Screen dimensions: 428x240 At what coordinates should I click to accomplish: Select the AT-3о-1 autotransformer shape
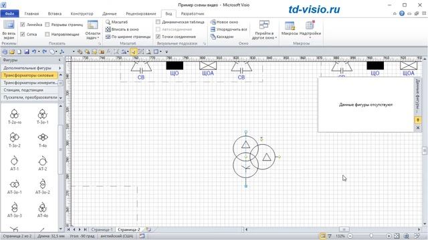[x=15, y=187]
